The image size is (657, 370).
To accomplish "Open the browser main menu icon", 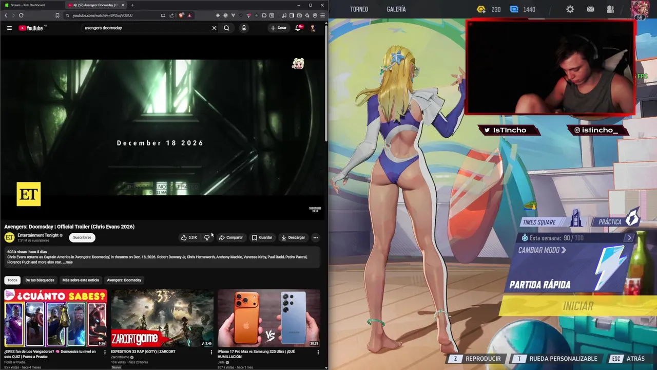I will pos(322,15).
